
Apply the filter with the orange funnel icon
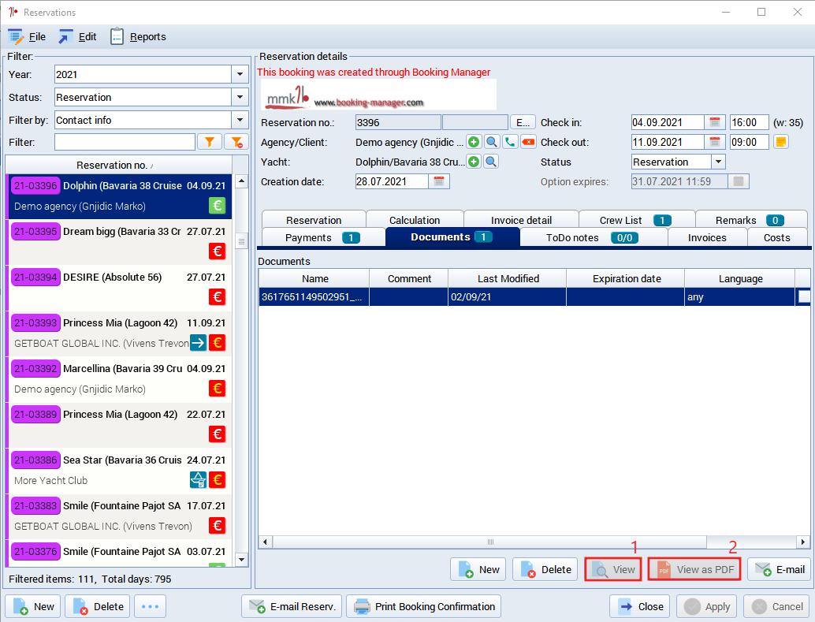tap(210, 142)
